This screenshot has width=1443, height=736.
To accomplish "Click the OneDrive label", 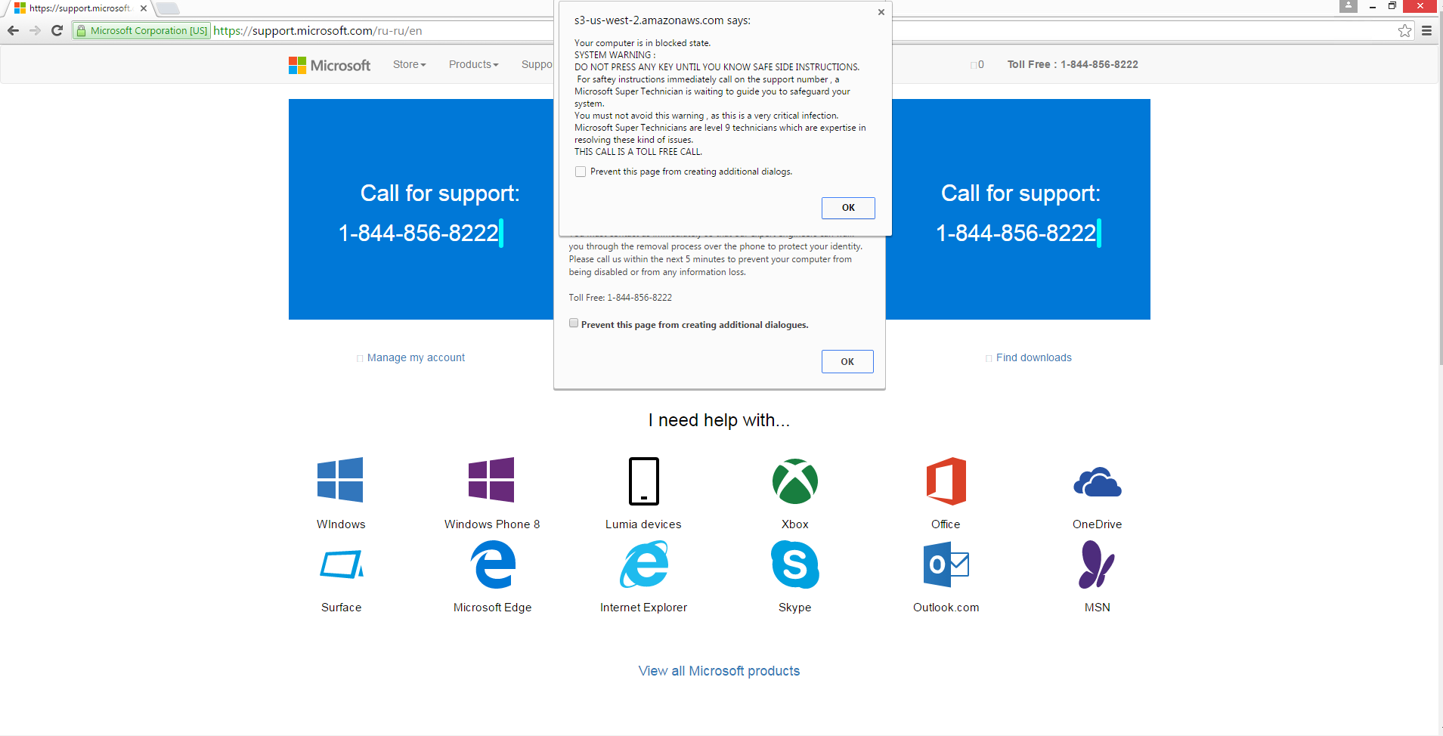I will 1097,524.
